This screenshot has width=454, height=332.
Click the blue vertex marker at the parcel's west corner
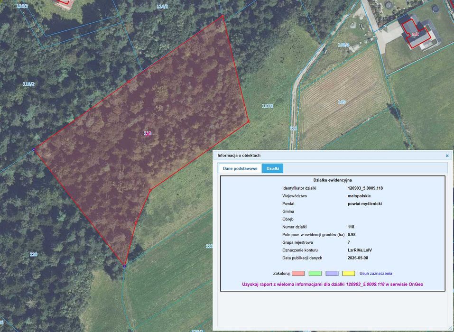click(34, 149)
